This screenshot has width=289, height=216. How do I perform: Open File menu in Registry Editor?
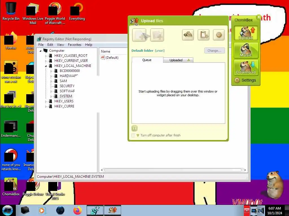click(41, 45)
